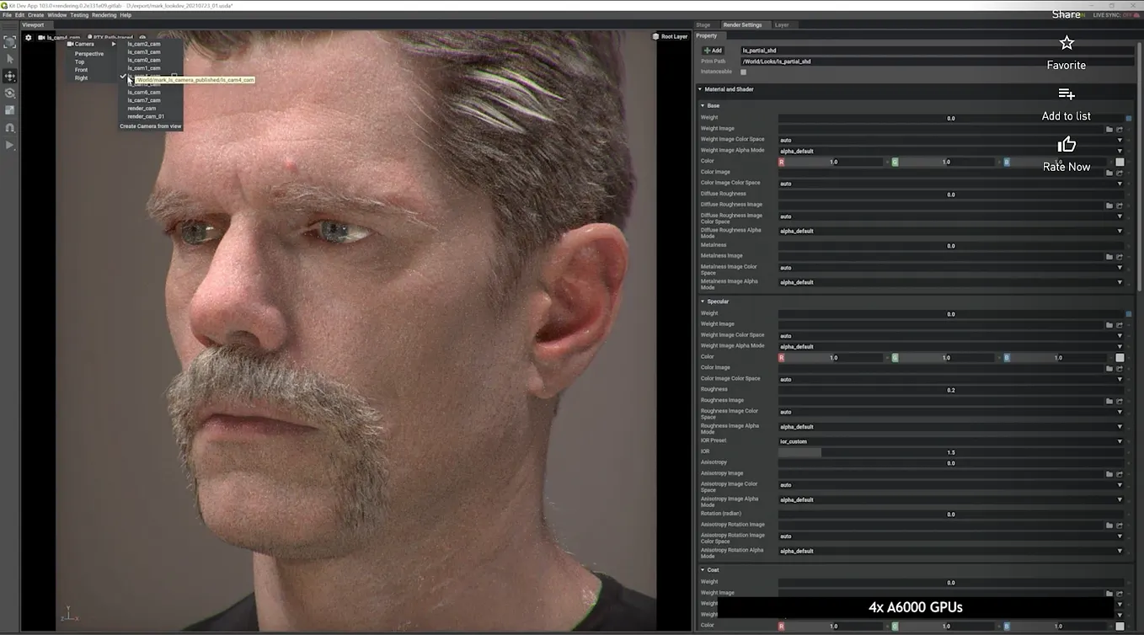Image resolution: width=1144 pixels, height=635 pixels.
Task: Toggle the Instanceable checkbox
Action: (x=743, y=72)
